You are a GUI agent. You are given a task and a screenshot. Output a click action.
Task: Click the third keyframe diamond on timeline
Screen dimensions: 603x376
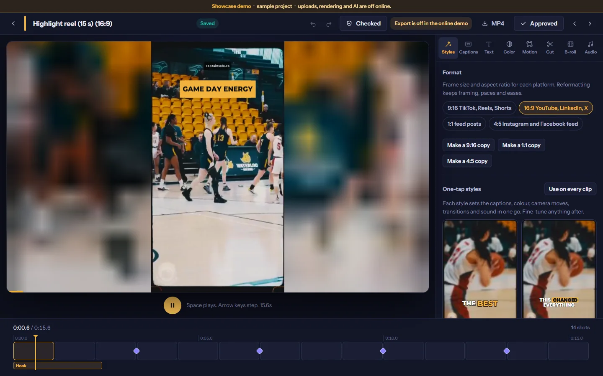[x=383, y=351]
